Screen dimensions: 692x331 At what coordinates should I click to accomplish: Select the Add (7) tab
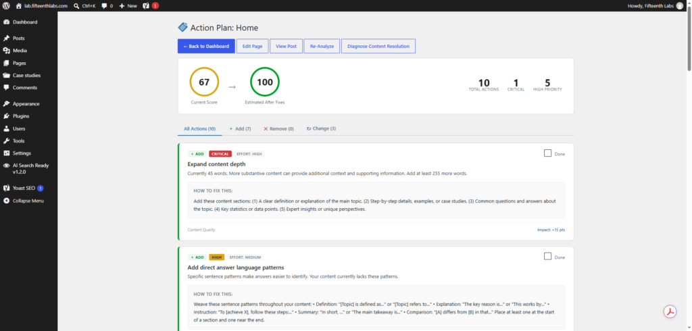(240, 129)
